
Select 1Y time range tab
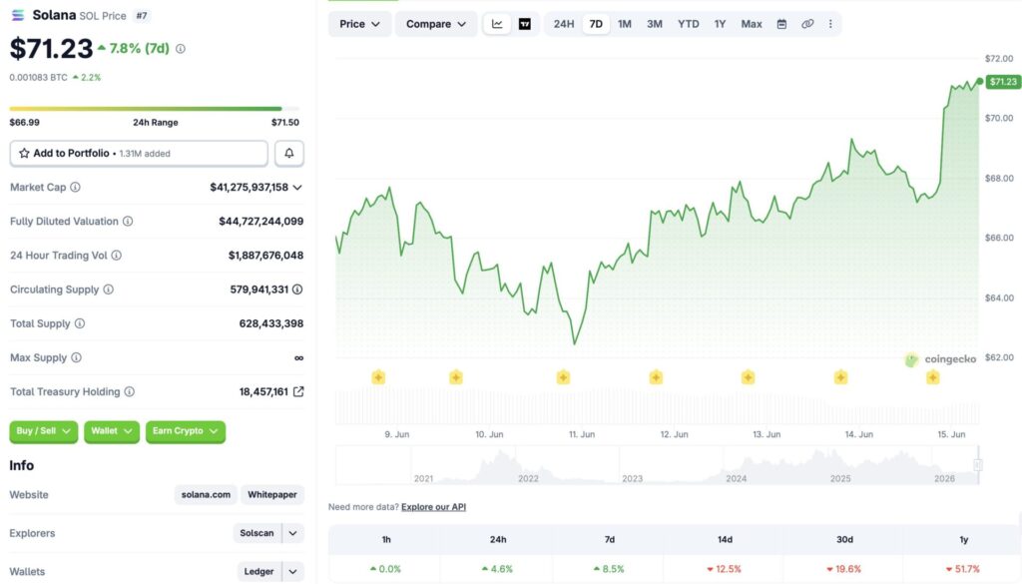pos(720,24)
